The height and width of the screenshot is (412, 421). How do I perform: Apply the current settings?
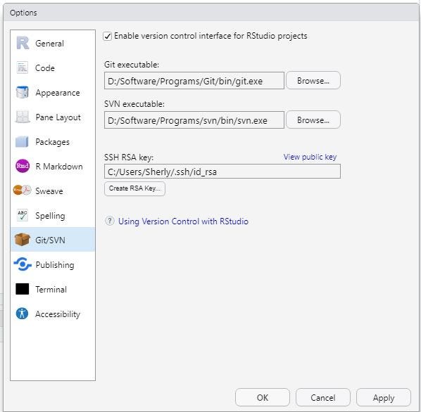click(384, 397)
